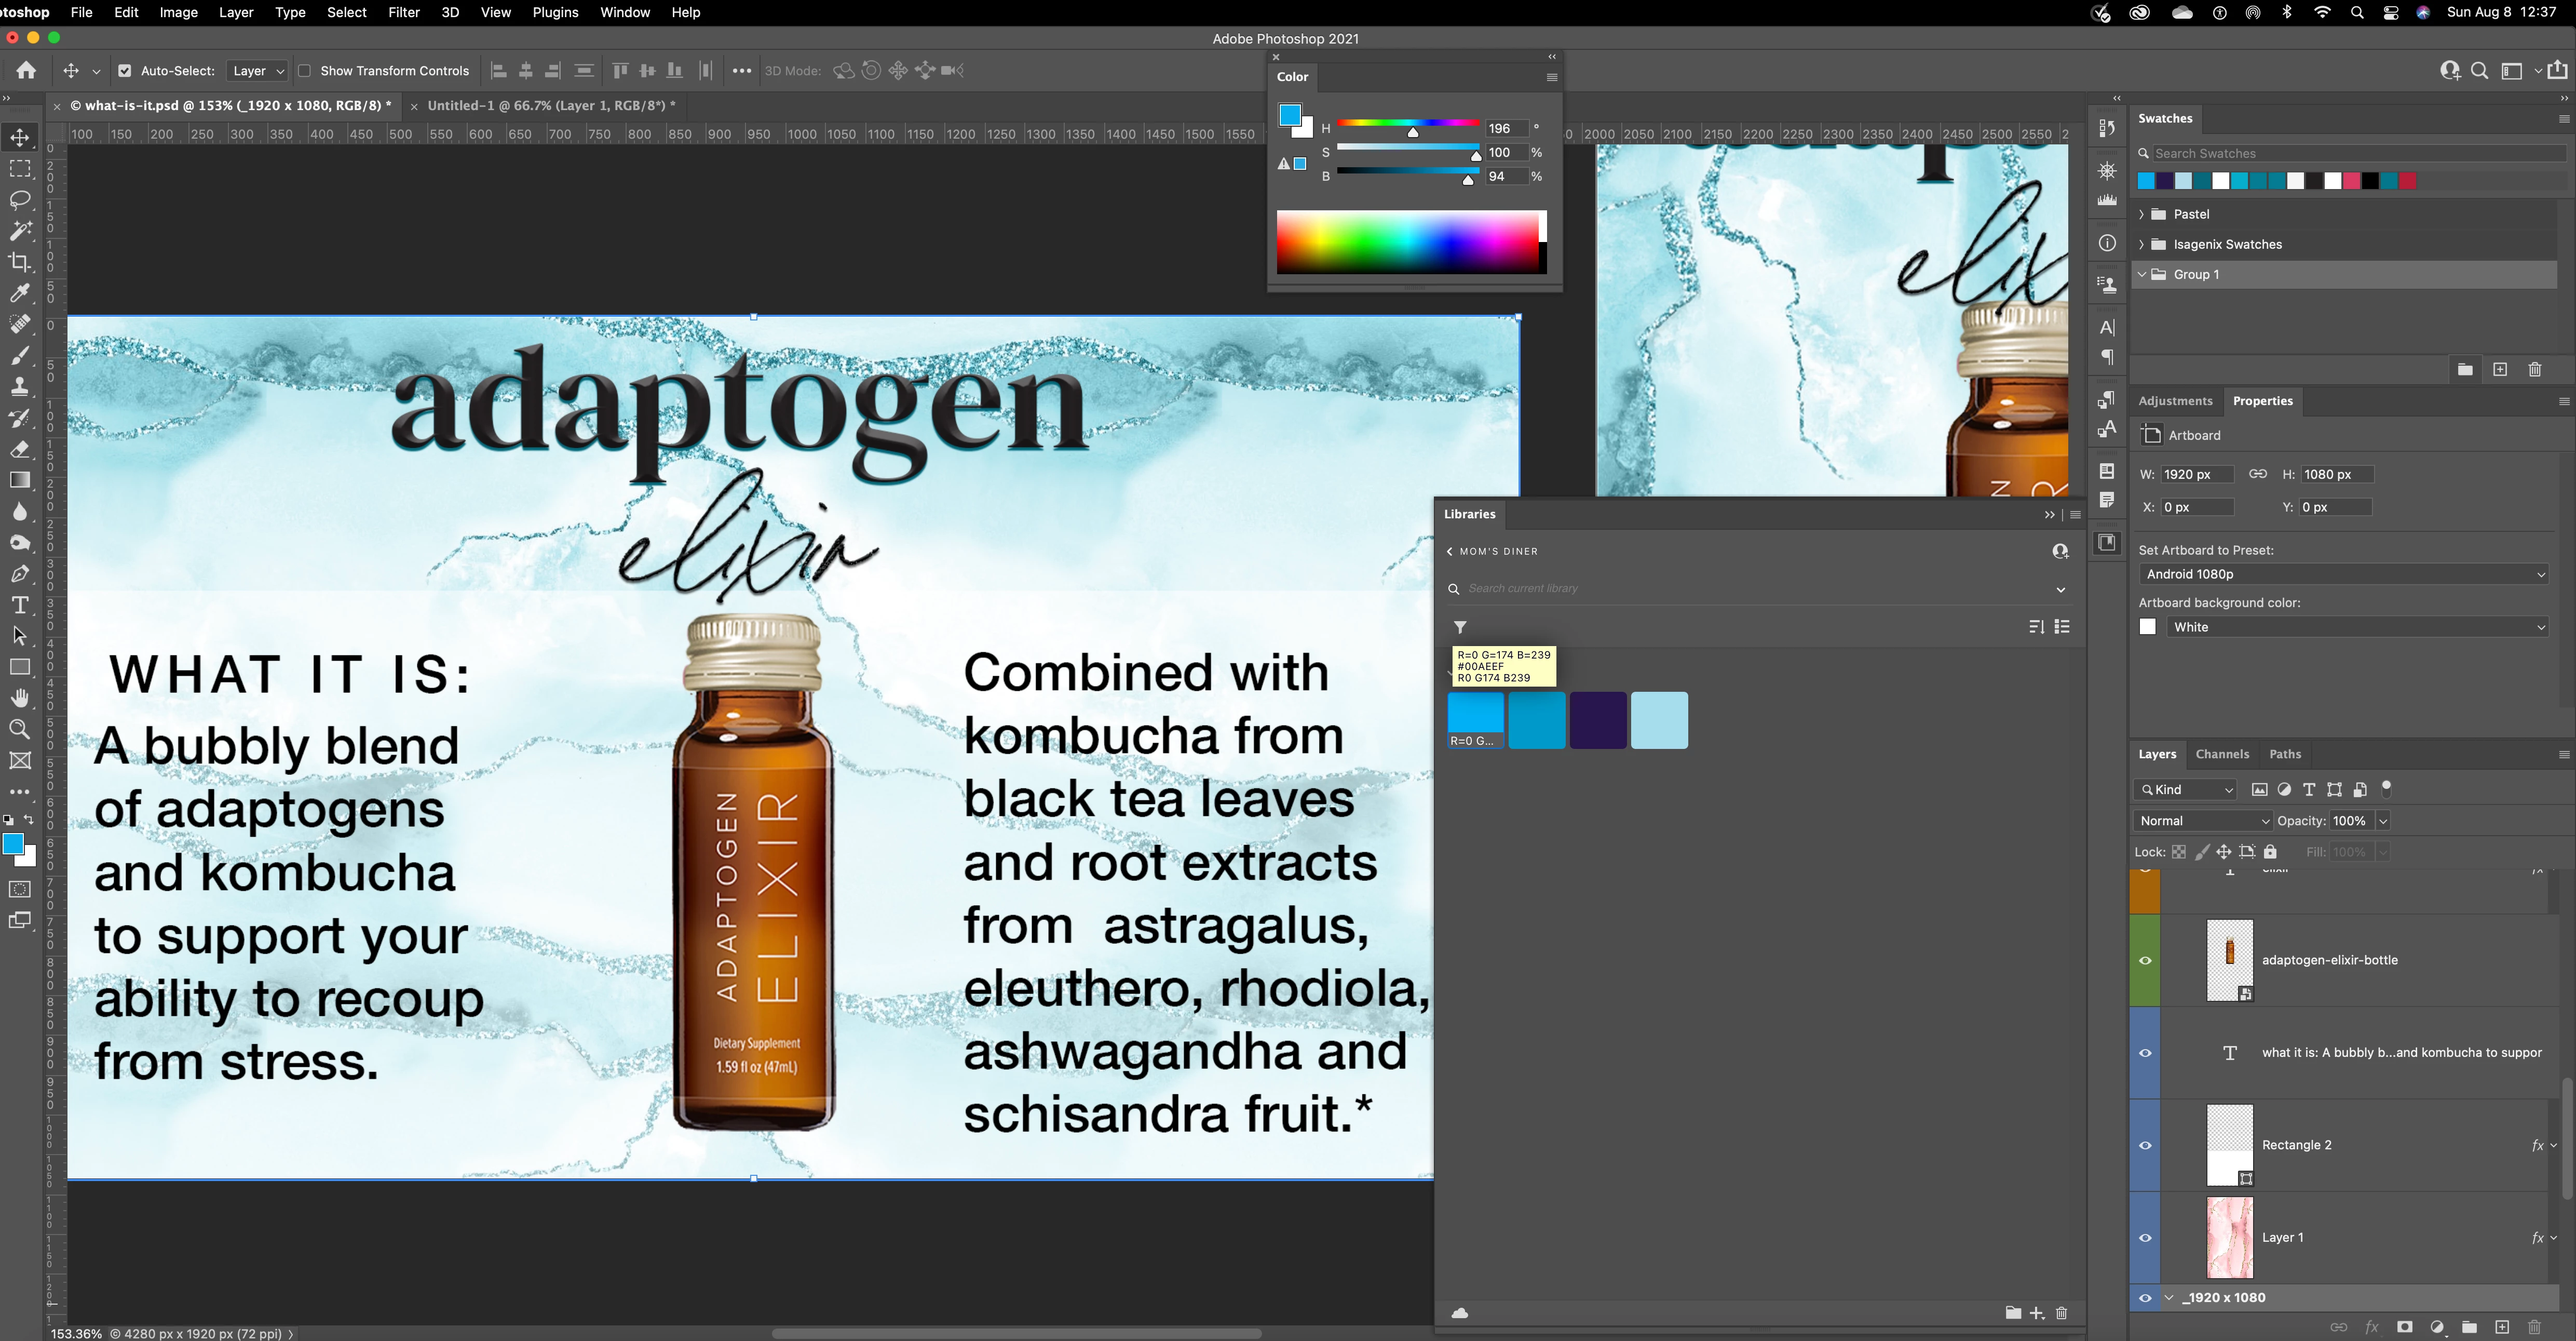The width and height of the screenshot is (2576, 1341).
Task: Select the Crop tool
Action: (20, 262)
